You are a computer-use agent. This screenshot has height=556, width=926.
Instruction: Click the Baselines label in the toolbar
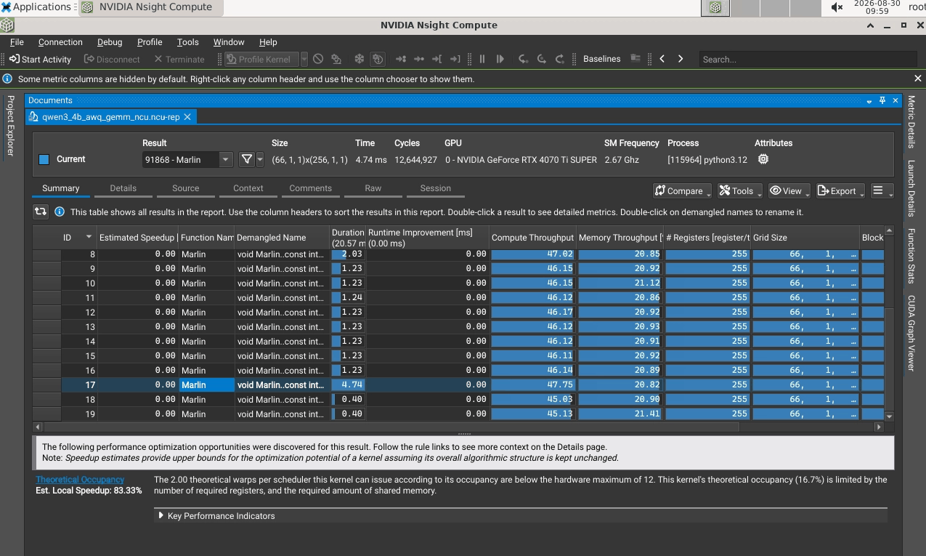tap(601, 59)
